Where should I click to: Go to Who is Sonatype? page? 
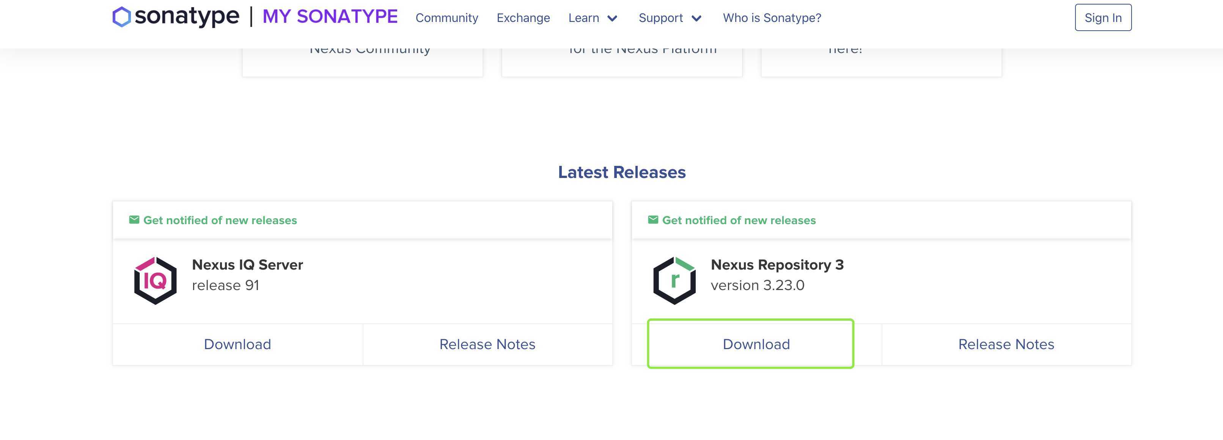coord(772,17)
